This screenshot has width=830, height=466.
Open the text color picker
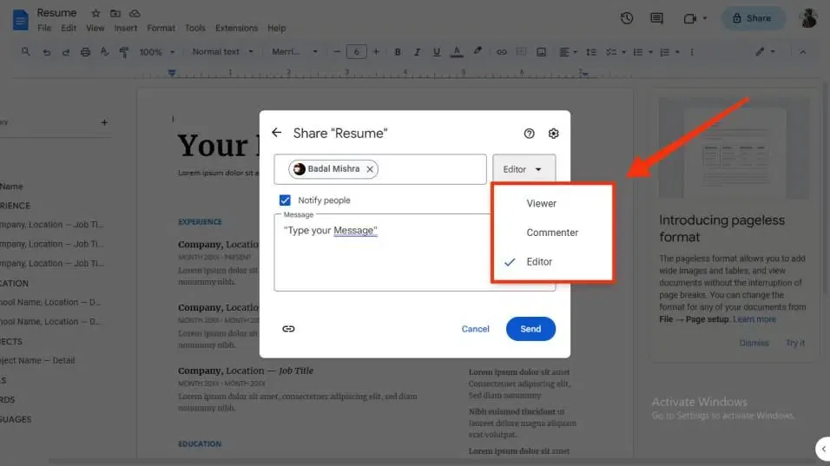click(457, 52)
